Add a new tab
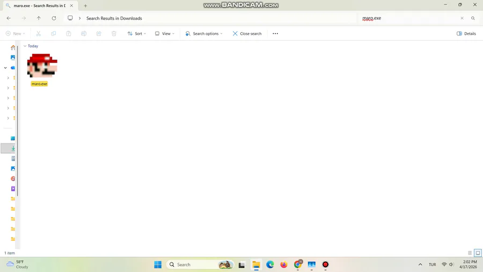The image size is (483, 272). (85, 5)
